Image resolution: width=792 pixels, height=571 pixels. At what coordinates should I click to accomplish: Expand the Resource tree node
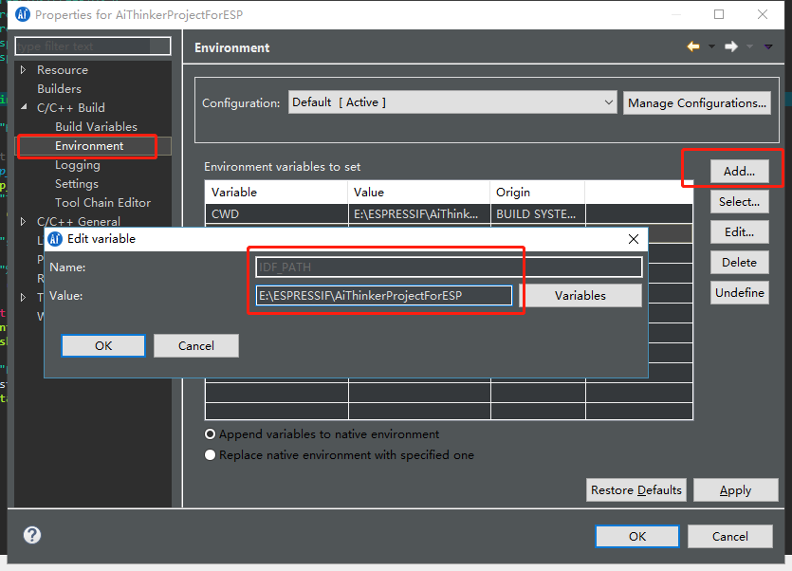point(23,70)
